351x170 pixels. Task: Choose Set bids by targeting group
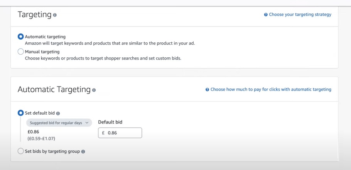(21, 151)
